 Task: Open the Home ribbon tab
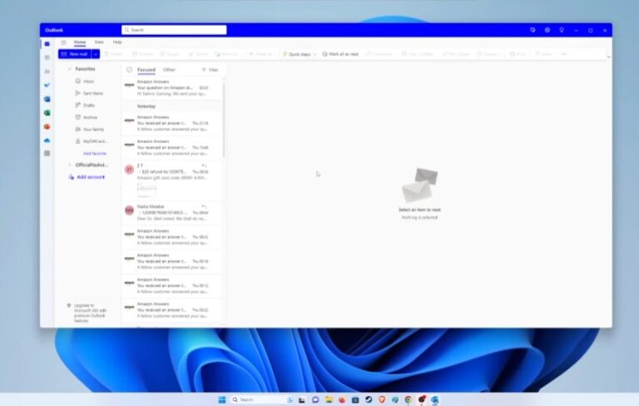[x=80, y=42]
